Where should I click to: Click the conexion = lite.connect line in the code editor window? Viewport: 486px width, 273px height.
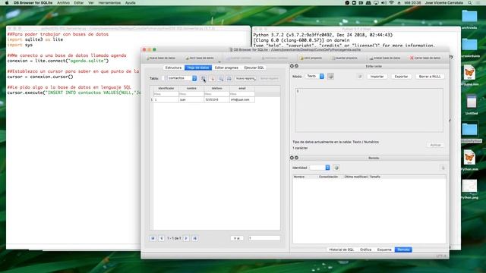click(x=58, y=61)
